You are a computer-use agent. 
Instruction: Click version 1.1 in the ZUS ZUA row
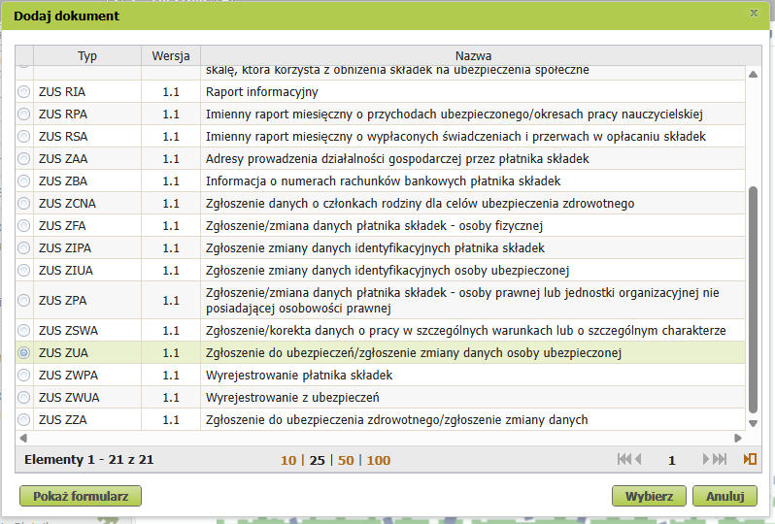[171, 352]
